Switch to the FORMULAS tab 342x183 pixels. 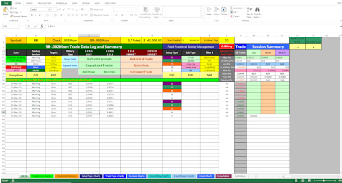pyautogui.click(x=61, y=4)
